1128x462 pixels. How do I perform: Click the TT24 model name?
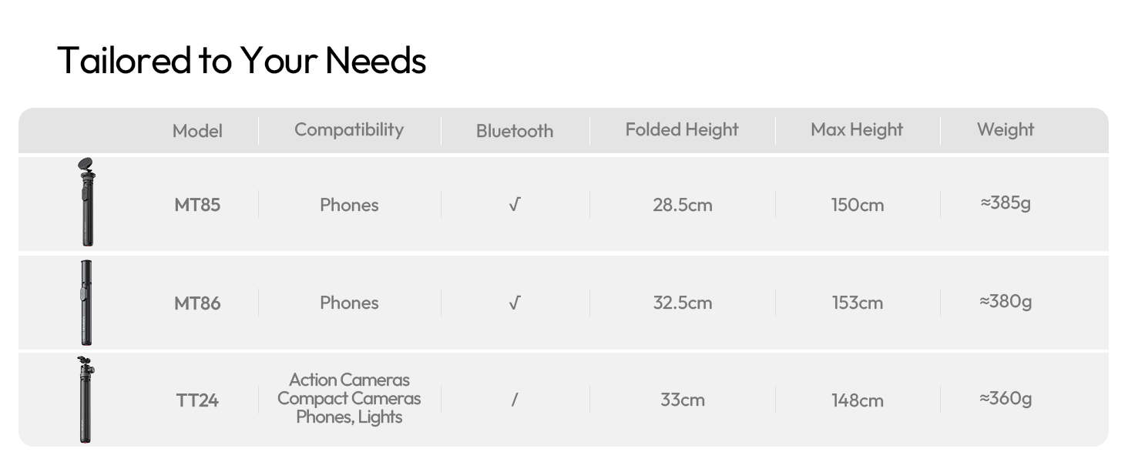(x=197, y=400)
